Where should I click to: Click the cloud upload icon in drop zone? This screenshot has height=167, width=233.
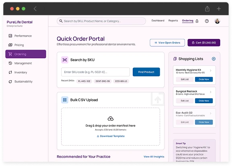[x=111, y=118]
